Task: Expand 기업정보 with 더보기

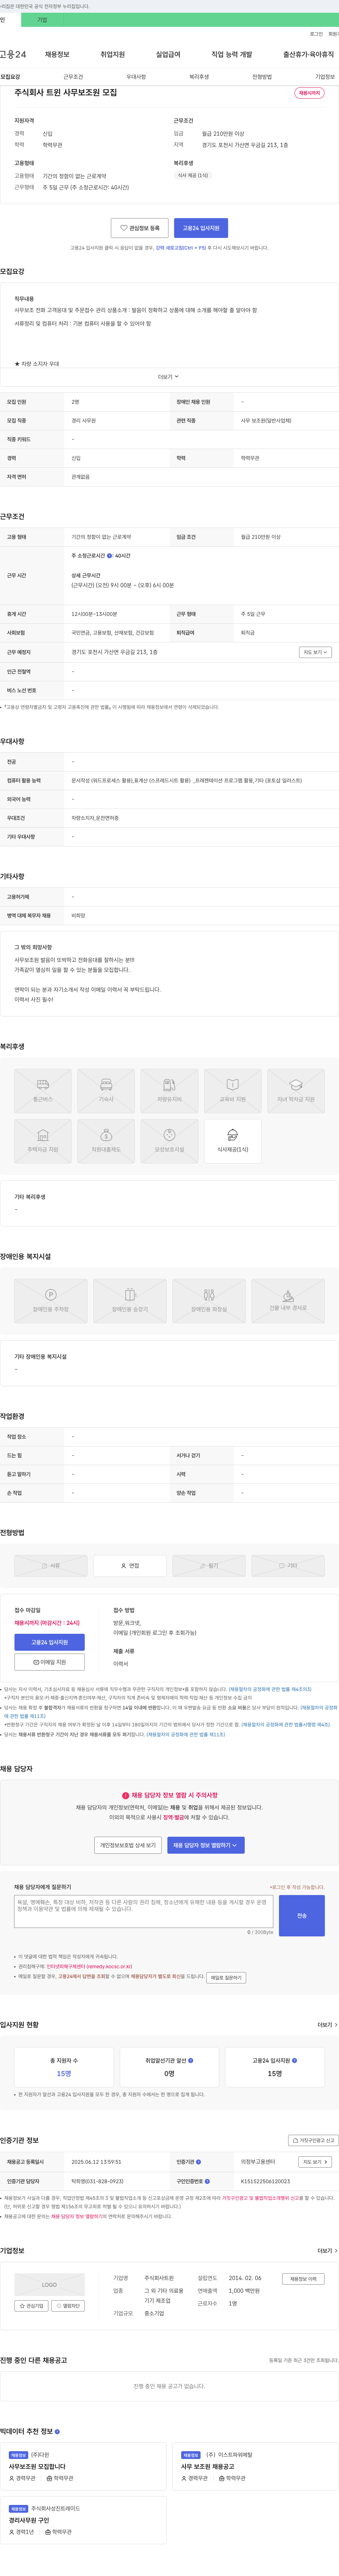Action: [327, 2251]
